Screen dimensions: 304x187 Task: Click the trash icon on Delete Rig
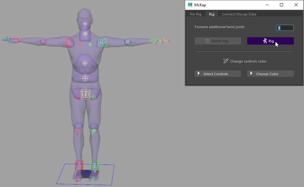pos(207,41)
